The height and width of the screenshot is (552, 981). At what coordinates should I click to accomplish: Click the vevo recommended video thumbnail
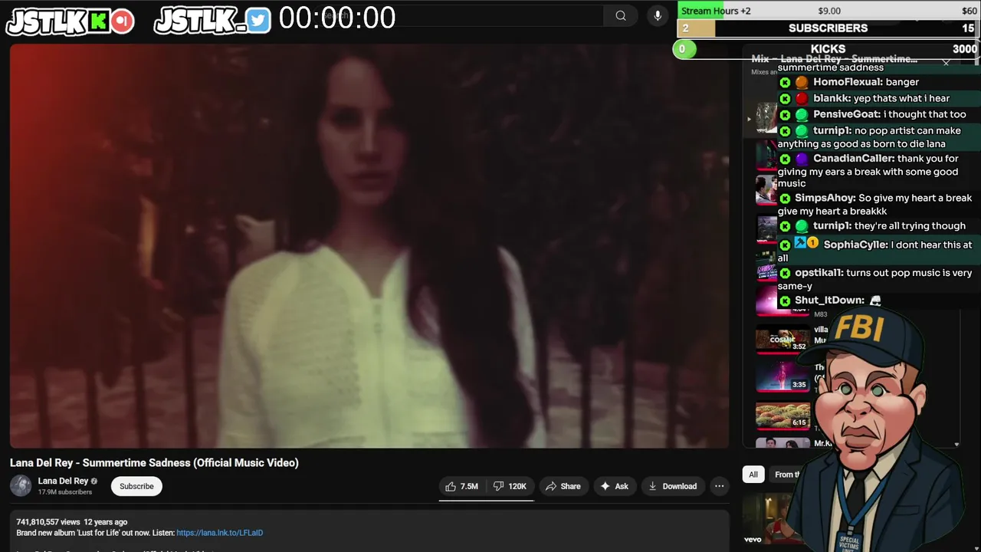pyautogui.click(x=770, y=519)
